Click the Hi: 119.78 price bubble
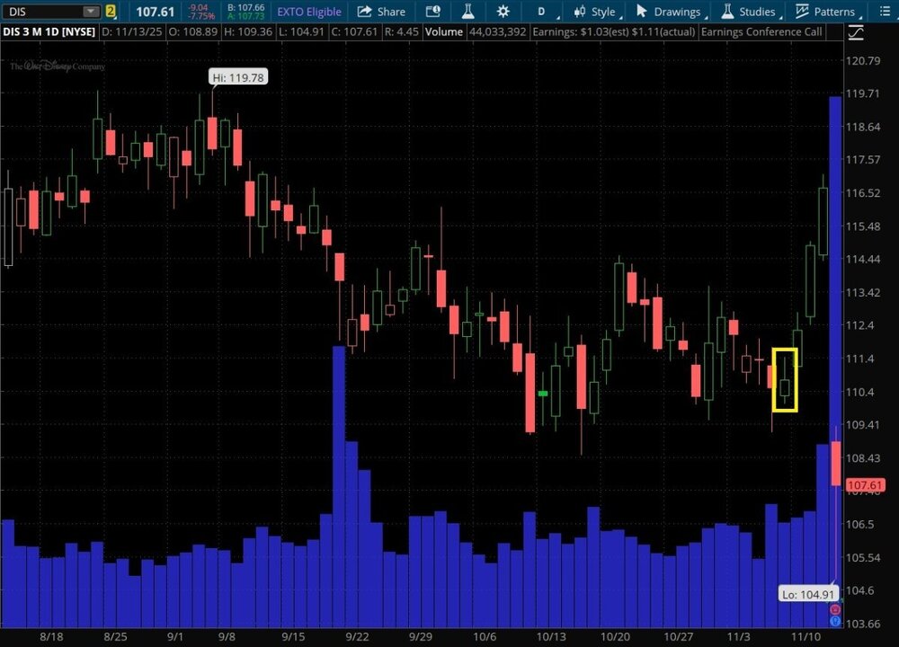The image size is (899, 647). click(238, 77)
